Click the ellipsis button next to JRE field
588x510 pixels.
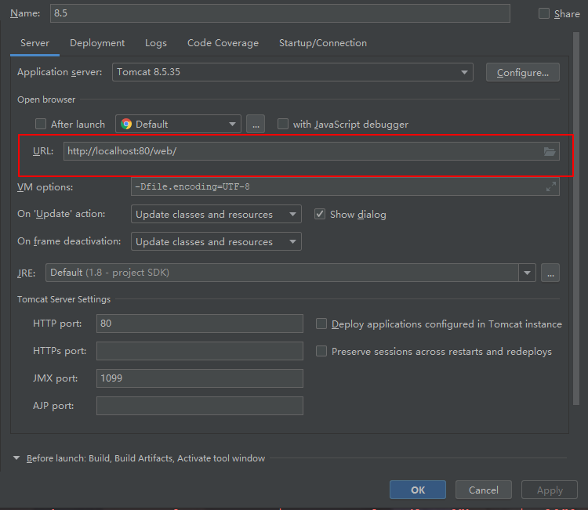pyautogui.click(x=550, y=273)
